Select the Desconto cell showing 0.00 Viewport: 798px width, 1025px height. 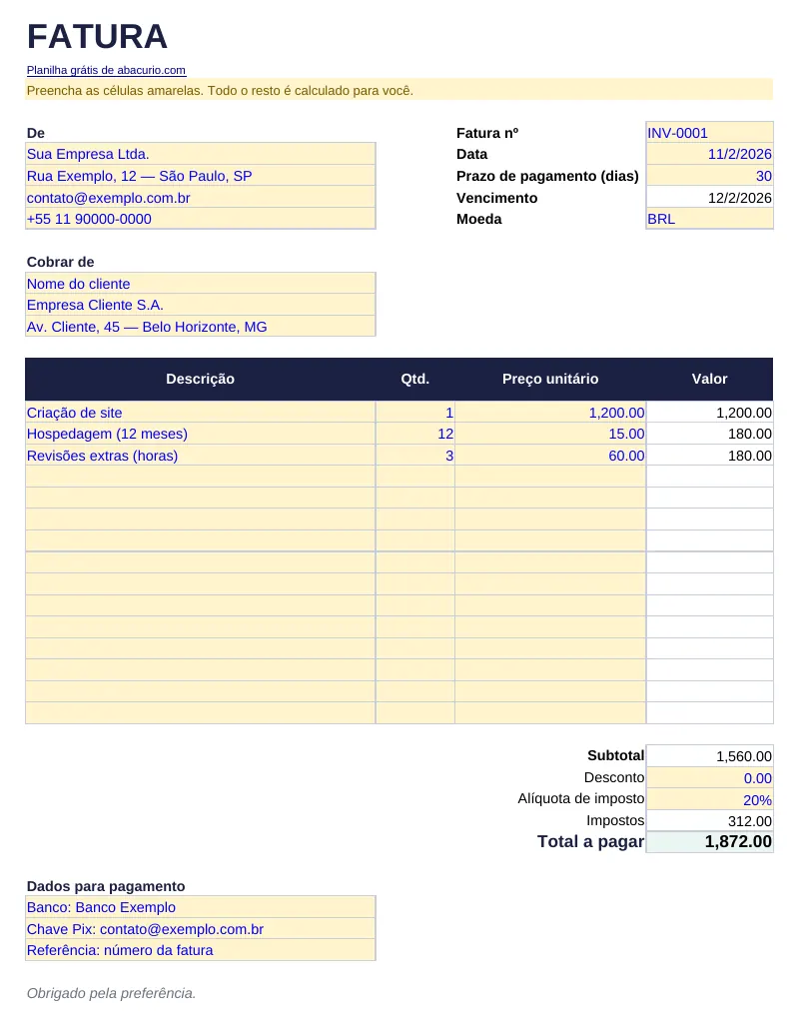(710, 777)
